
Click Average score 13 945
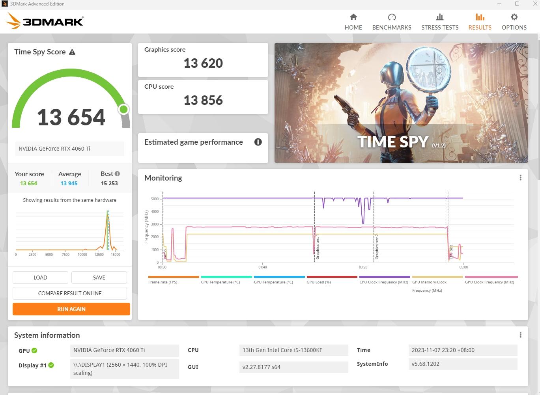tap(69, 183)
